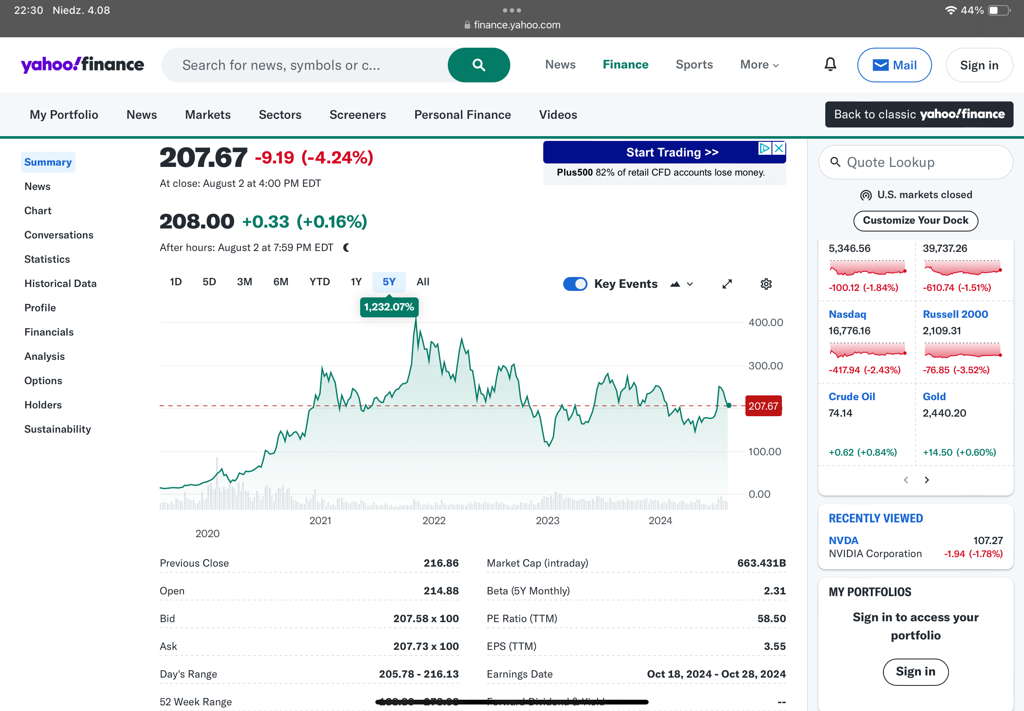Viewport: 1024px width, 711px height.
Task: Click the 1,232.07% tooltip marker
Action: (x=389, y=307)
